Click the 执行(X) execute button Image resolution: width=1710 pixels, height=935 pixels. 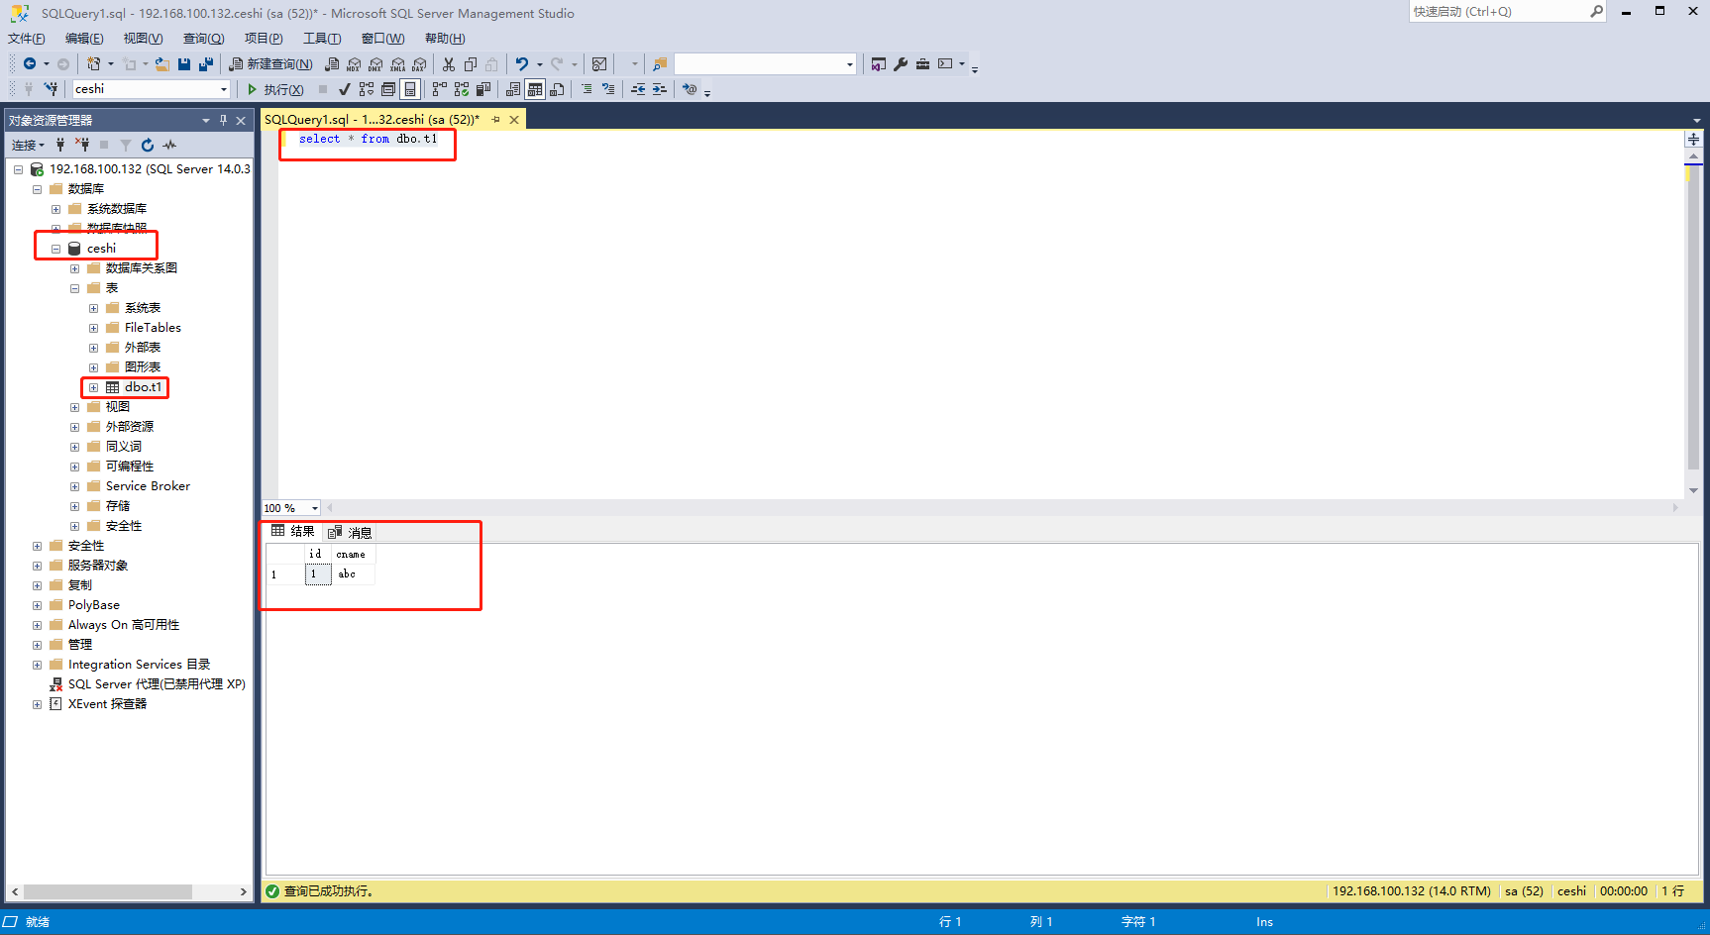click(x=275, y=89)
